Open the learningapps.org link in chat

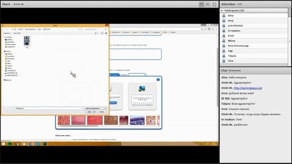click(248, 88)
